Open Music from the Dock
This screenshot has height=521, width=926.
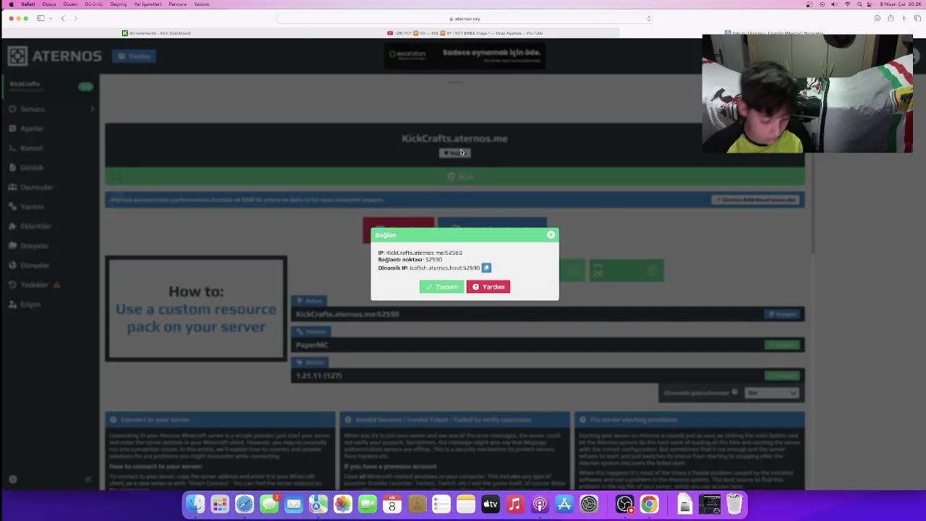click(515, 504)
